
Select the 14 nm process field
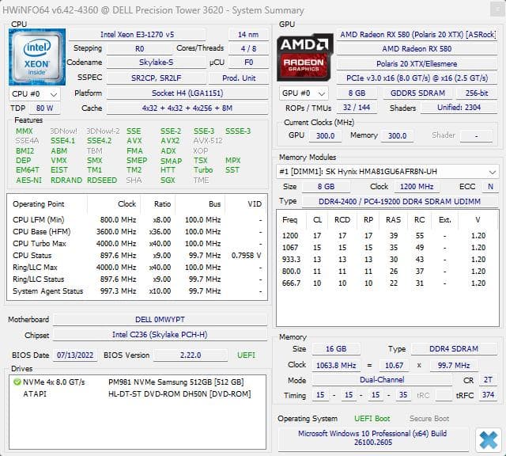(x=248, y=35)
